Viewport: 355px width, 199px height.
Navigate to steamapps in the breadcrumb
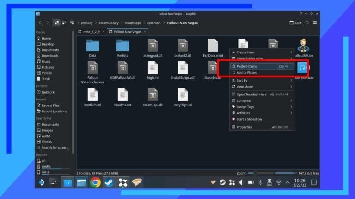tap(133, 23)
